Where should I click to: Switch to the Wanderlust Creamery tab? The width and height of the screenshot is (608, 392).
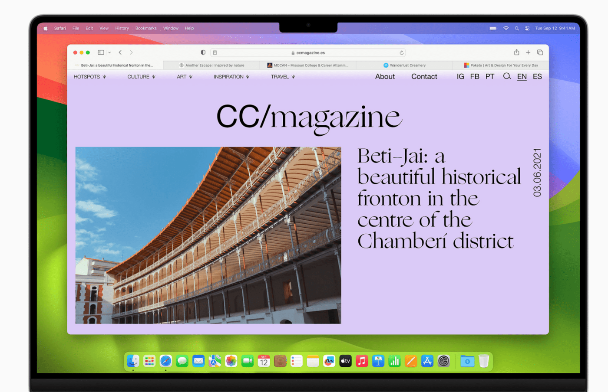[x=404, y=65]
